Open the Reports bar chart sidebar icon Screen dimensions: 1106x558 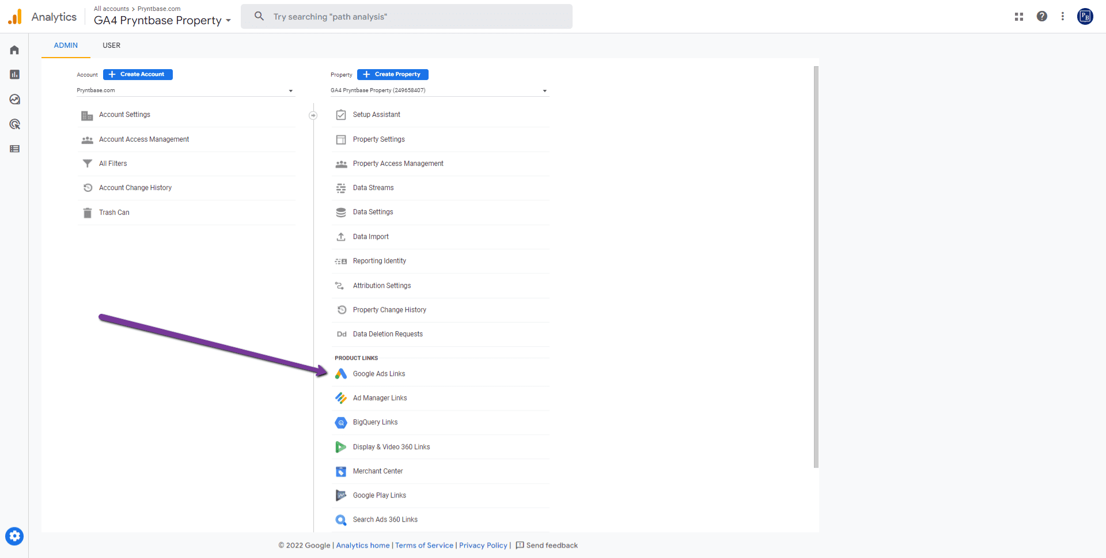[x=14, y=75]
